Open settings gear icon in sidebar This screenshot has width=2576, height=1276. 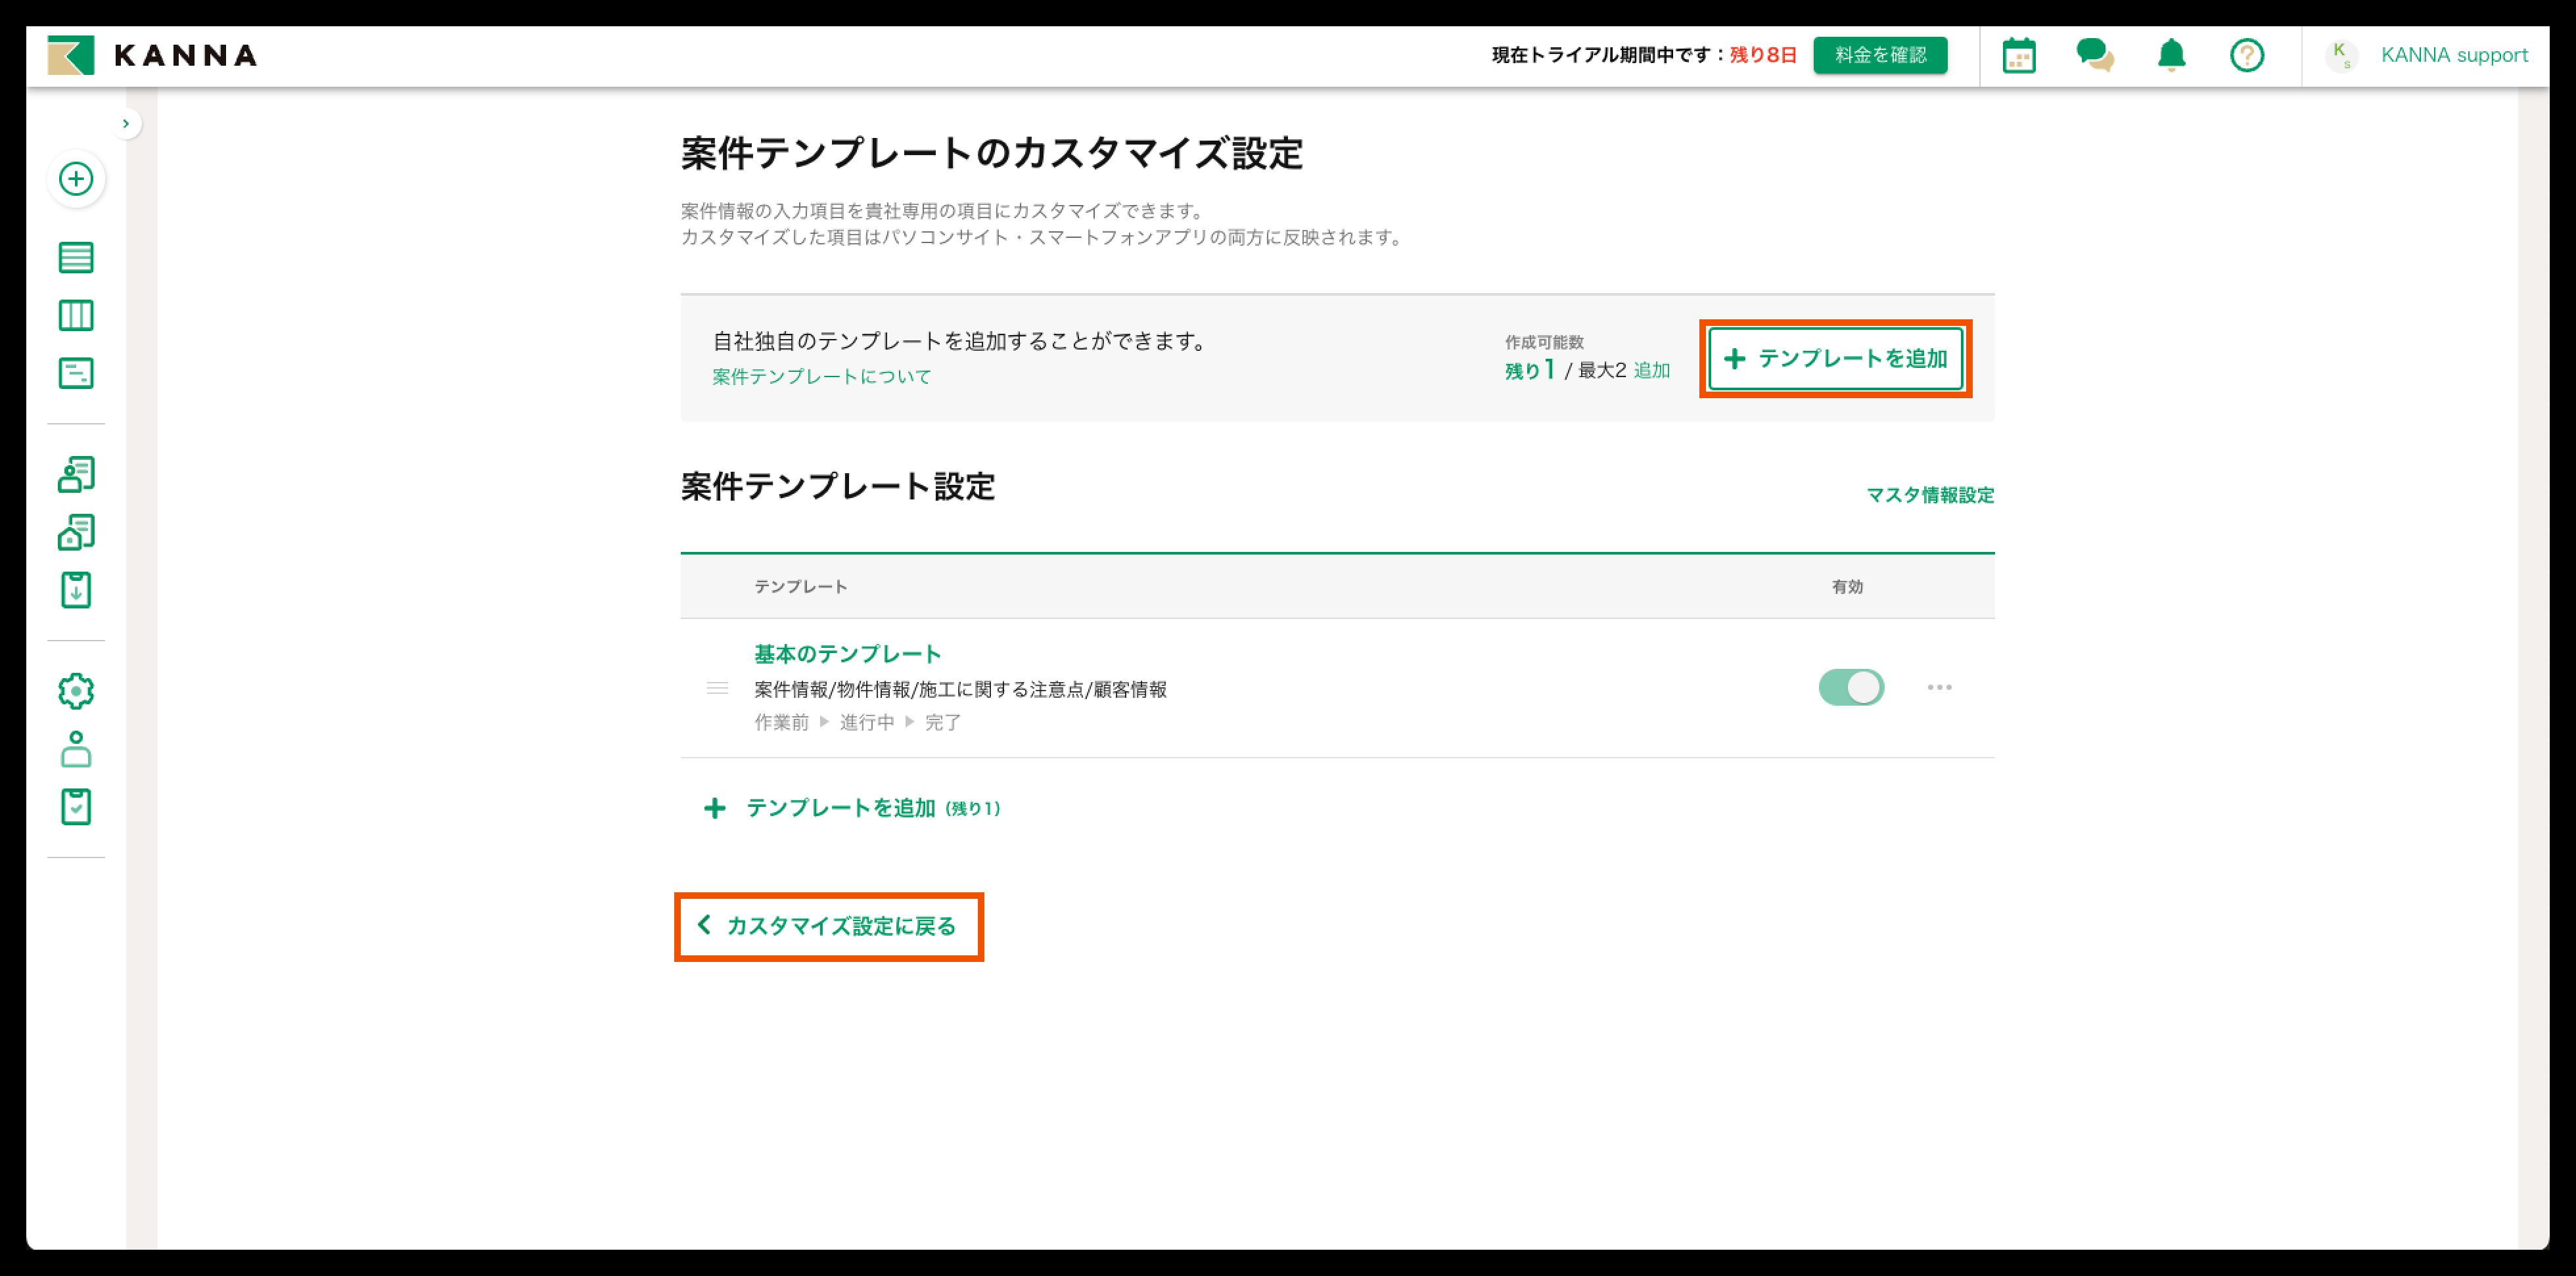coord(76,691)
